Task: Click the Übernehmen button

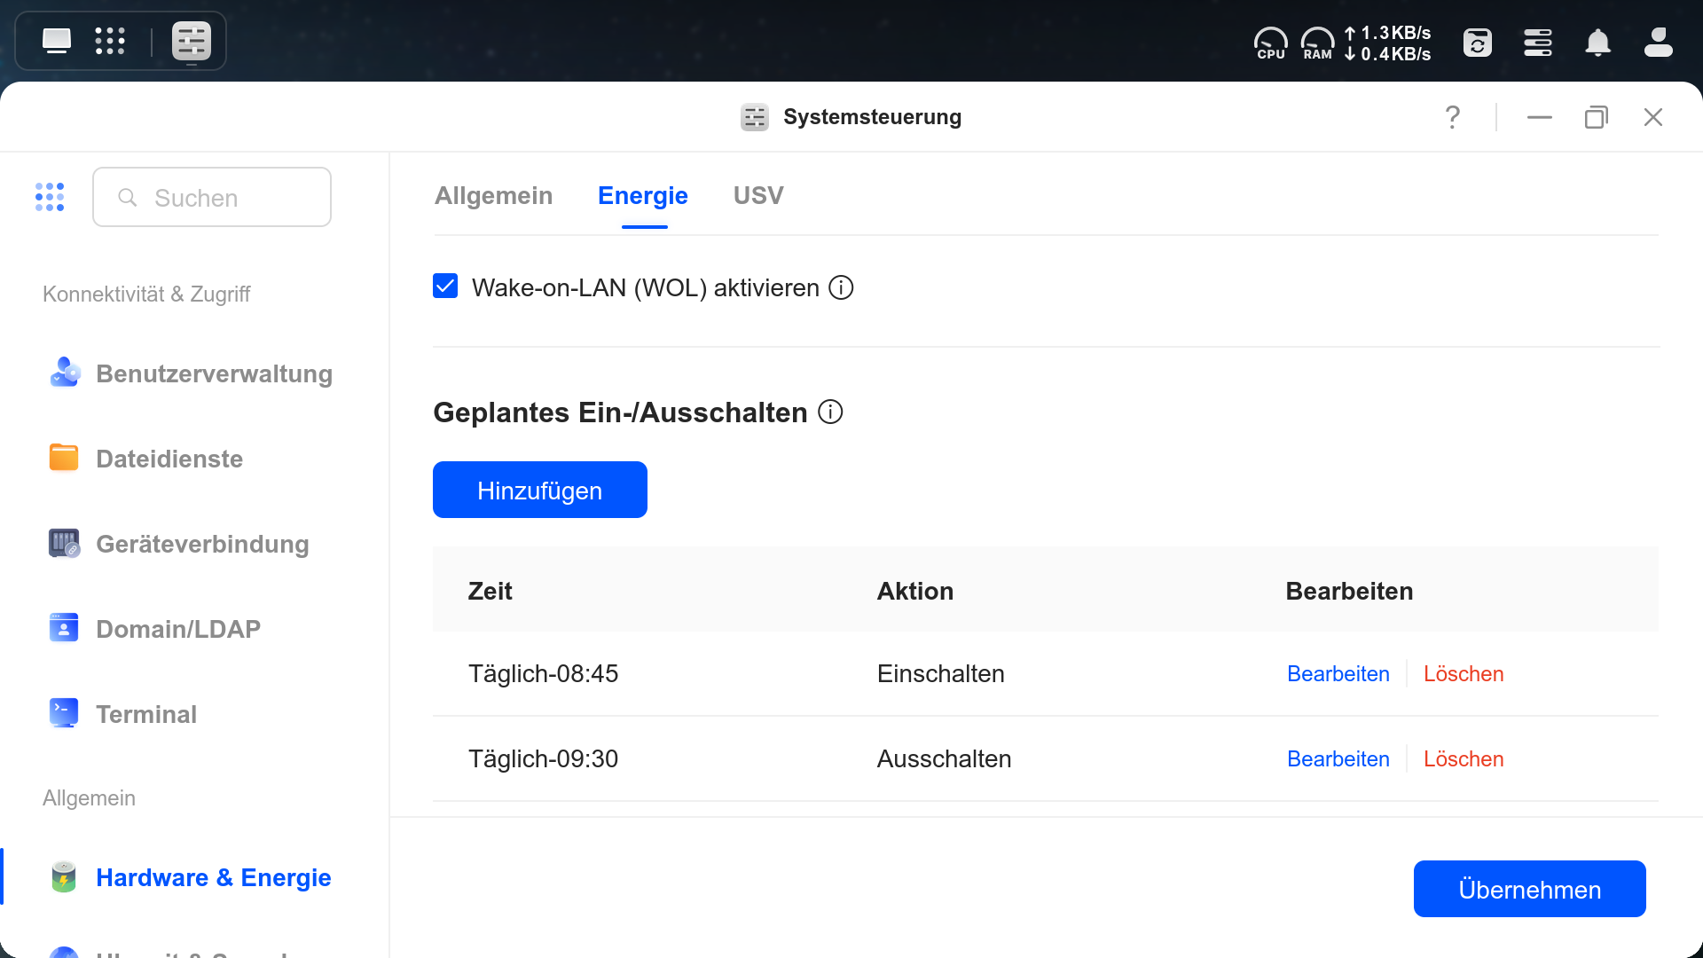Action: pyautogui.click(x=1529, y=889)
